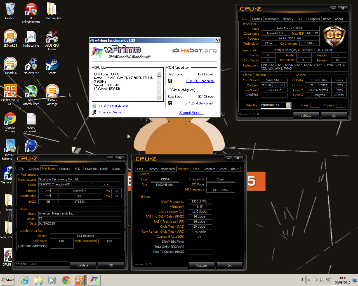Click Core Speed value 5260.4 MHz
Screen dimensions: 358x286
coord(274,80)
